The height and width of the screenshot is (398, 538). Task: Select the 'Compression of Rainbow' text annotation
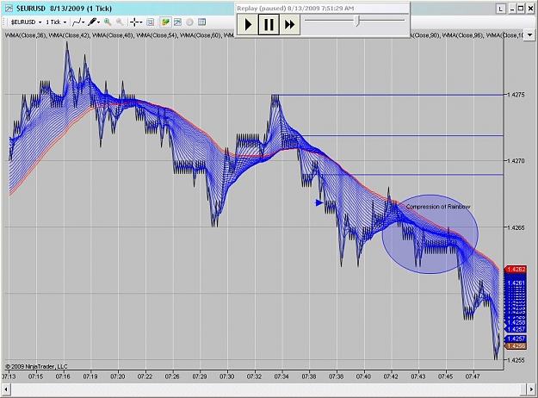[x=438, y=207]
